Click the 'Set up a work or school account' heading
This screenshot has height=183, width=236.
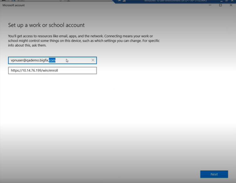(46, 25)
